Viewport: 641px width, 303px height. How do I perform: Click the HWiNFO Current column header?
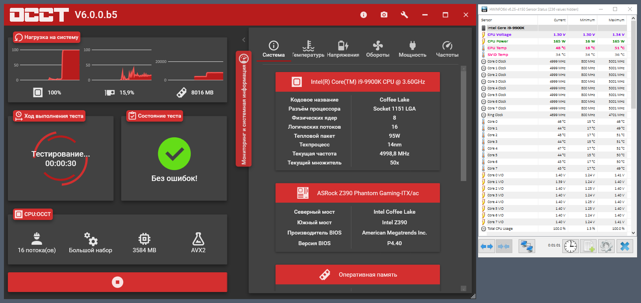point(553,20)
